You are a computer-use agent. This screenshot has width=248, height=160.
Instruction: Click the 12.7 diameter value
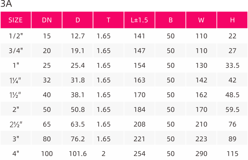point(77,36)
